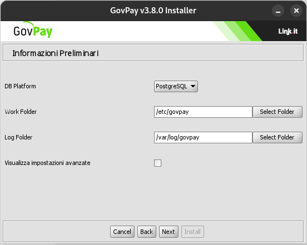Click the Work Folder label
Screen dimensions: 307x245
(21, 112)
